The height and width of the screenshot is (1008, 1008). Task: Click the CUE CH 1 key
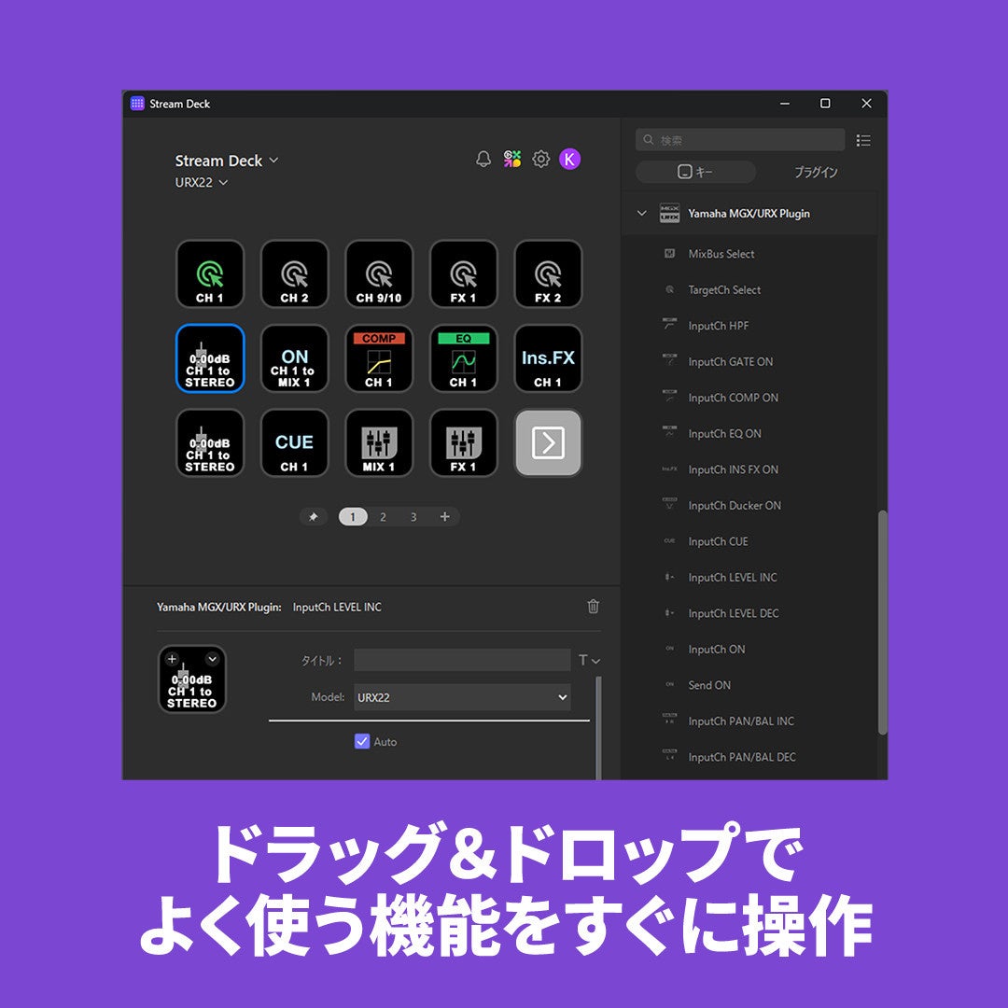294,443
